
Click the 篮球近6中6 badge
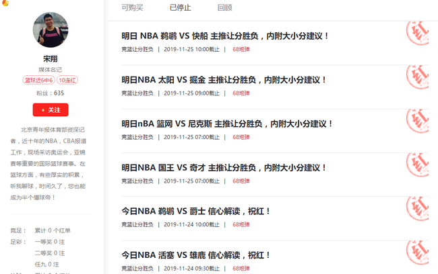point(39,80)
